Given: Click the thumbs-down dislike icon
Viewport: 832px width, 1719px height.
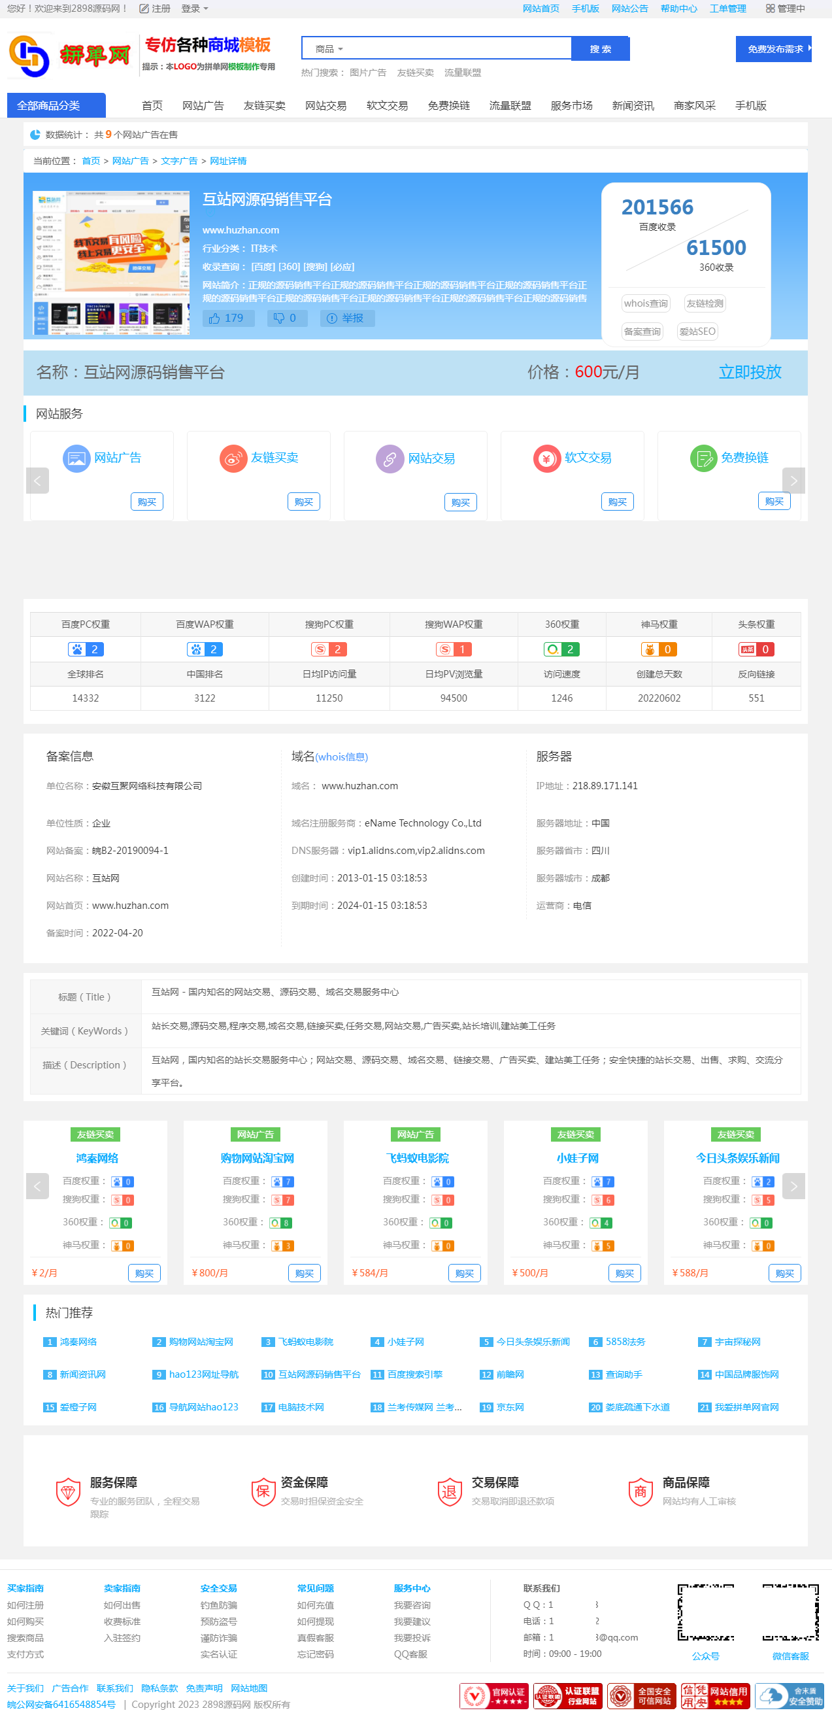Looking at the screenshot, I should [279, 318].
